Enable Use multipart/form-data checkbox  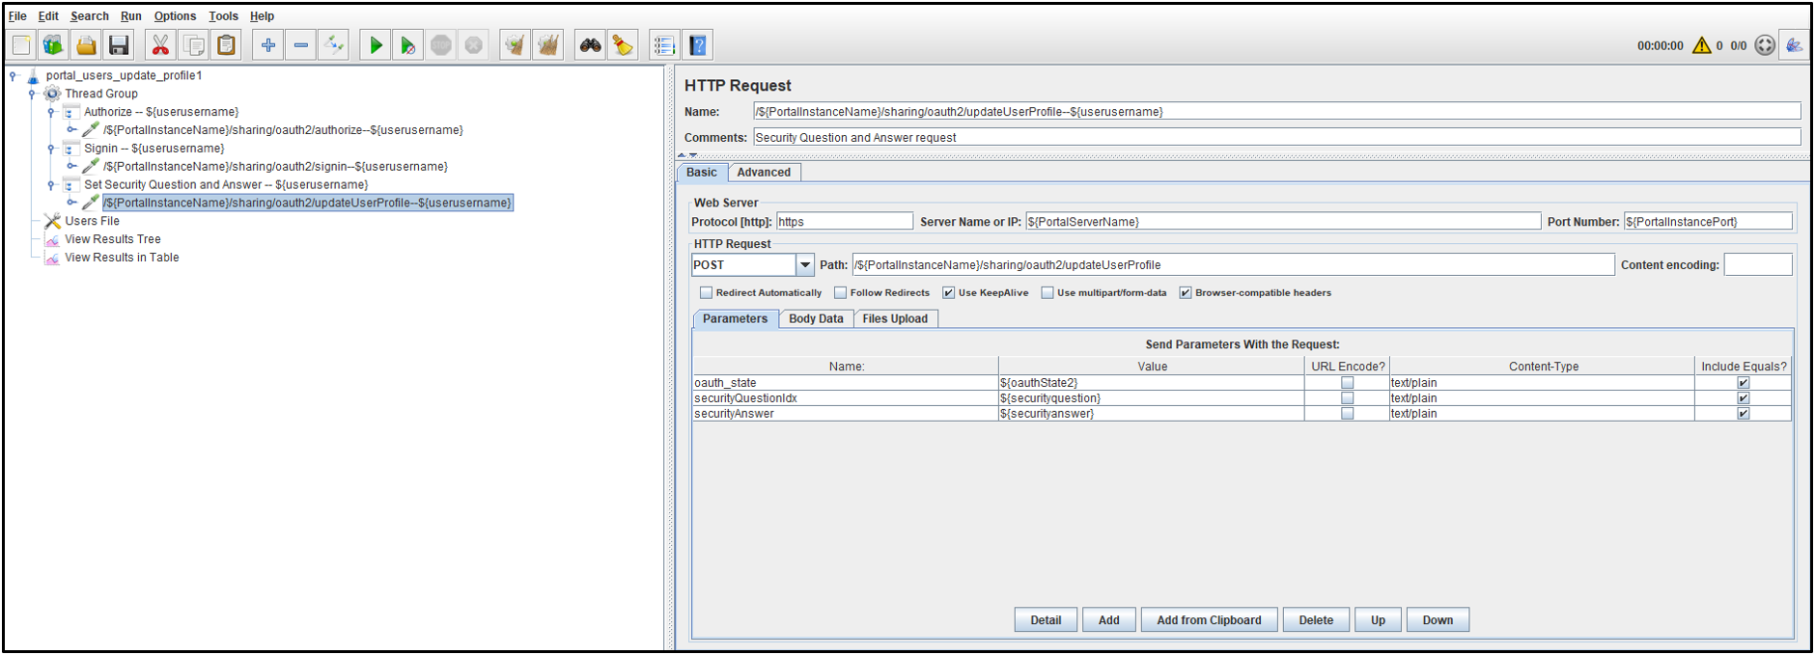coord(1047,292)
